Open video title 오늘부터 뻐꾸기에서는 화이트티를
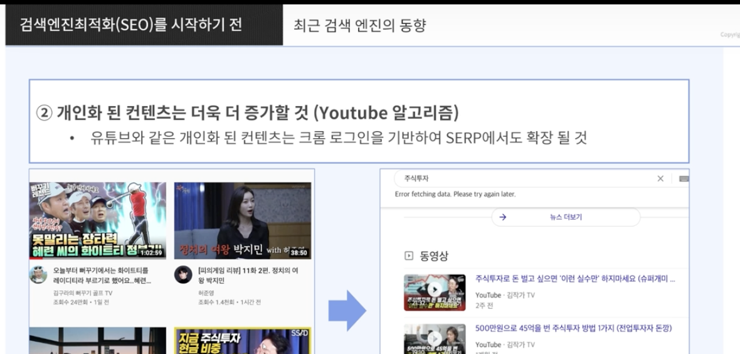 (x=102, y=276)
